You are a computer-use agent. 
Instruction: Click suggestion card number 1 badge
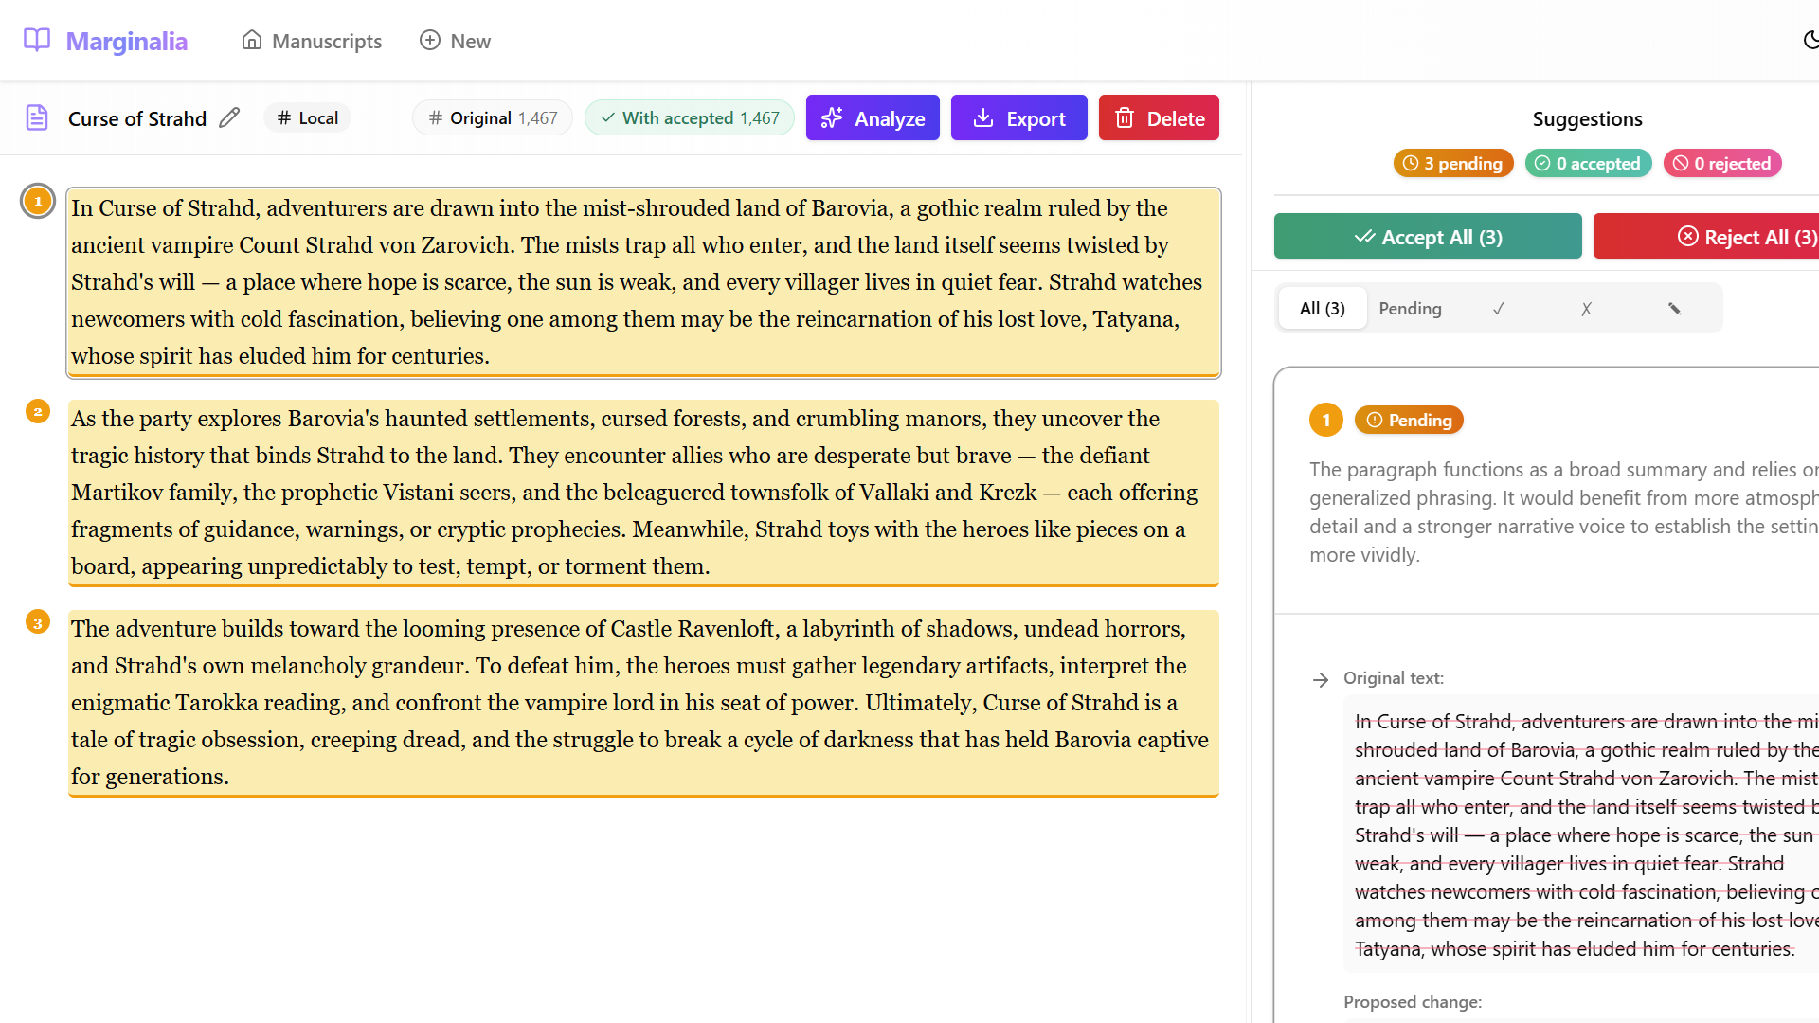[x=1326, y=420]
